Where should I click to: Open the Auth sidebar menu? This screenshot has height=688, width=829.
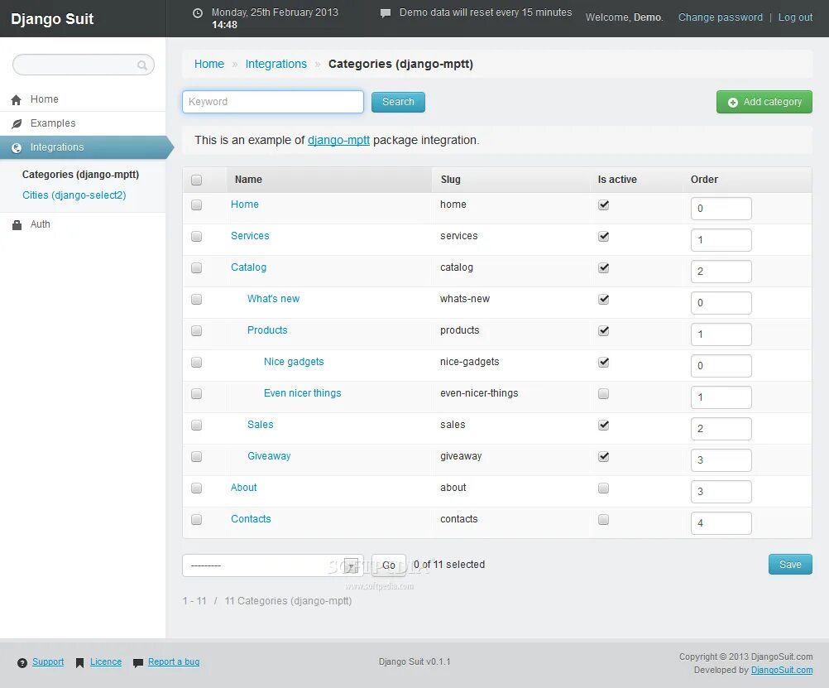(83, 224)
